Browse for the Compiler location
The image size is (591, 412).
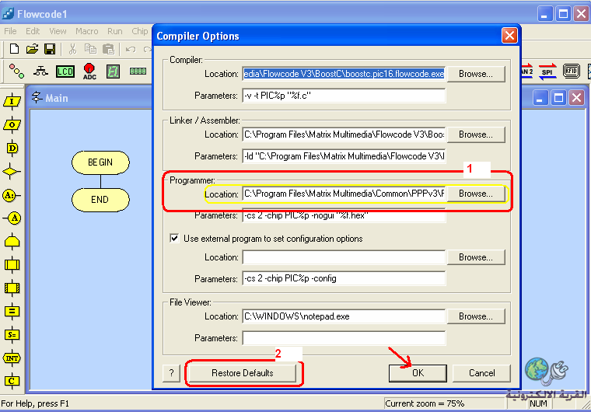click(x=476, y=74)
